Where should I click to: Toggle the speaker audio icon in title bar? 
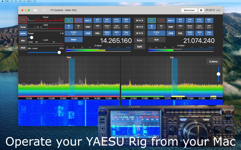point(35,10)
